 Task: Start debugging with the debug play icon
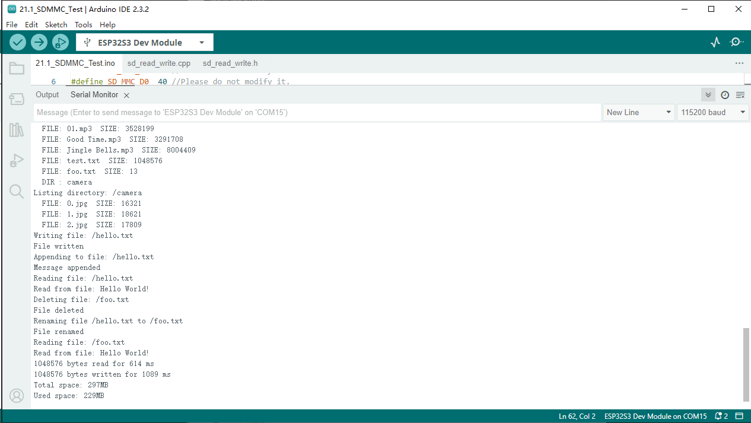tap(61, 42)
